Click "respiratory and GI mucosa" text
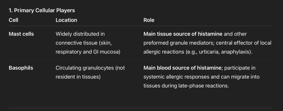 pos(88,52)
